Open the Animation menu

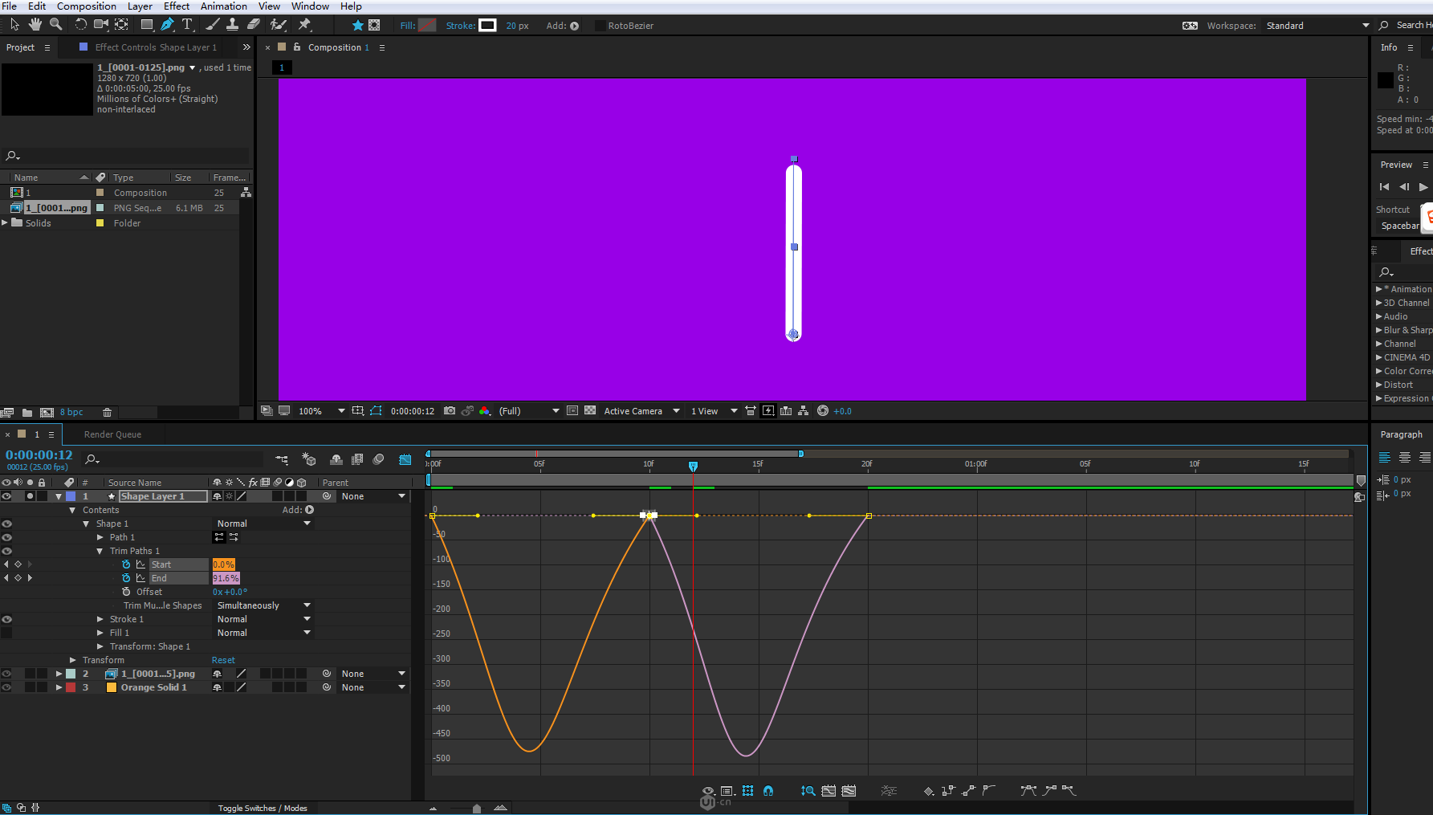tap(223, 6)
